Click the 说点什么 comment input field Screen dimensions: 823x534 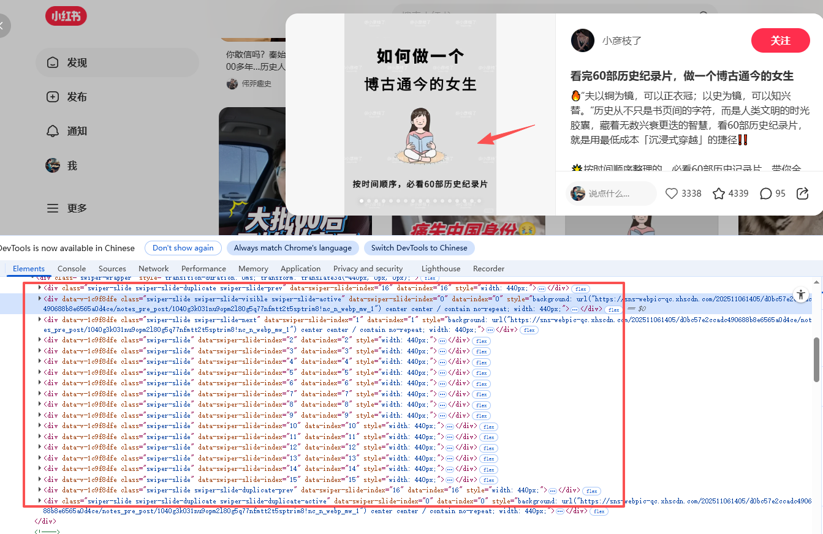click(x=612, y=194)
